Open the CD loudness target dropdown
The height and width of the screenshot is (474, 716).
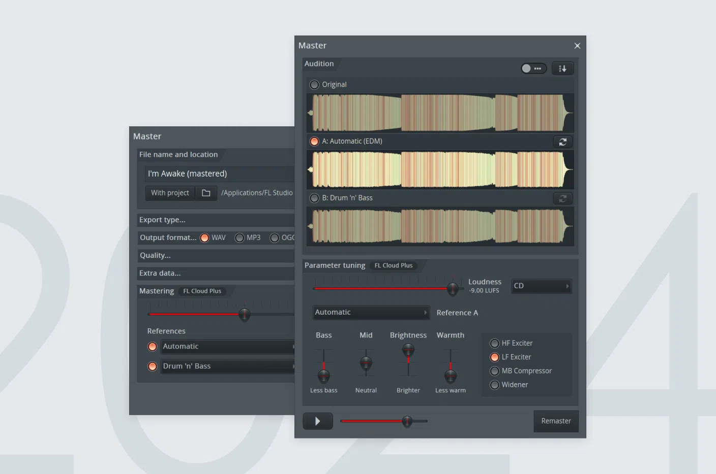click(542, 286)
